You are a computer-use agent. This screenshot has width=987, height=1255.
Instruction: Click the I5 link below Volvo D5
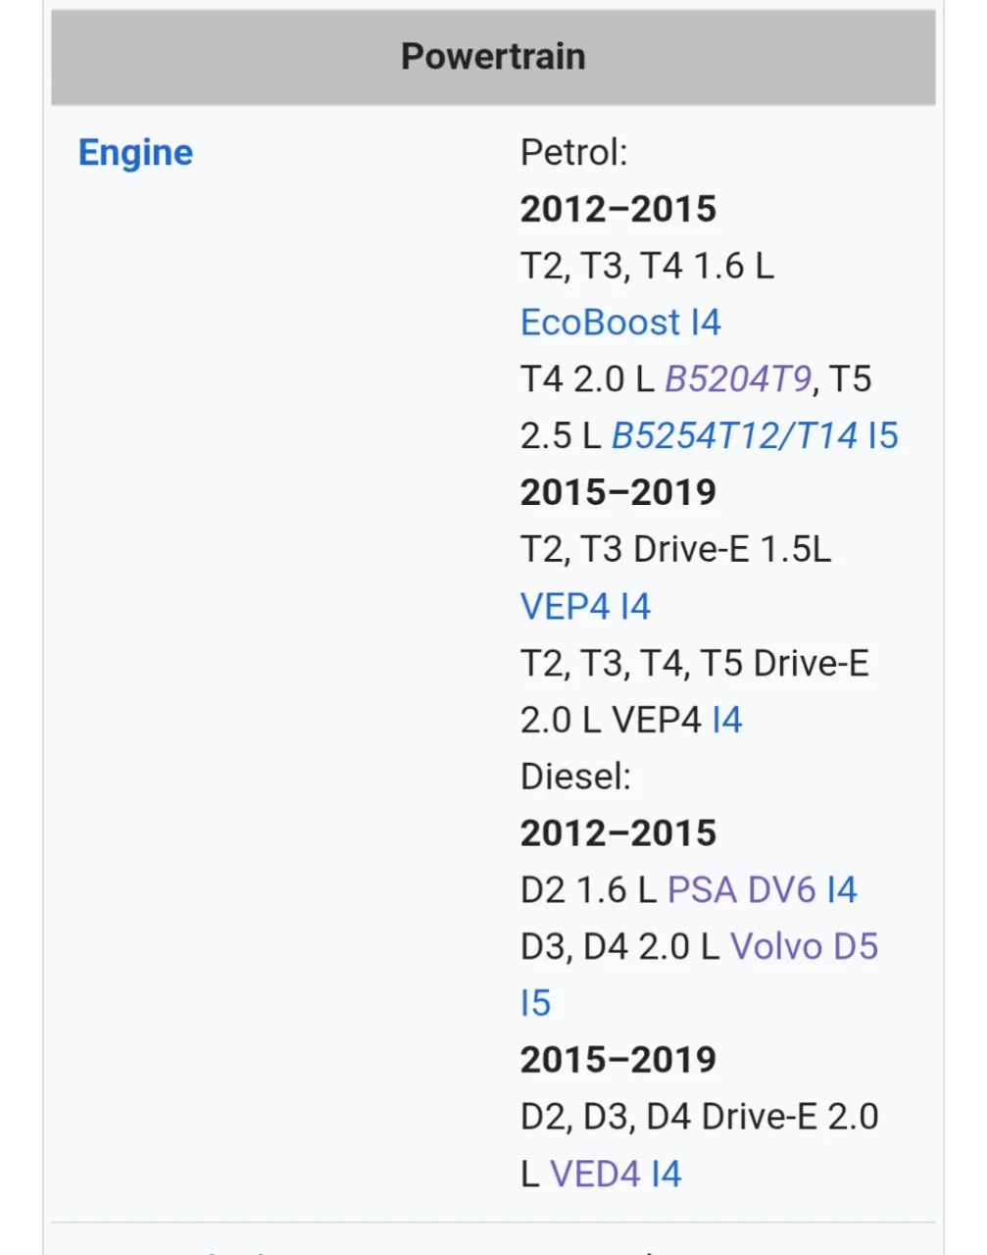click(536, 1004)
